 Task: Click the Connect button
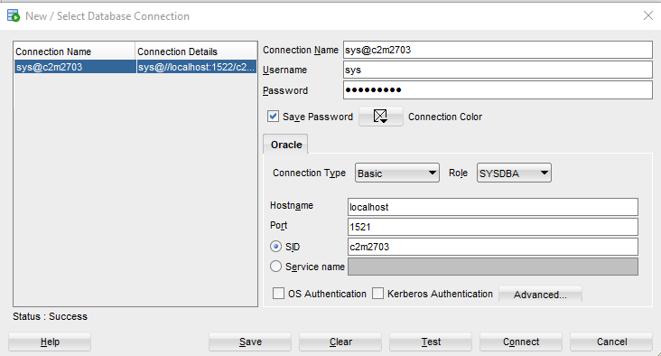click(521, 342)
